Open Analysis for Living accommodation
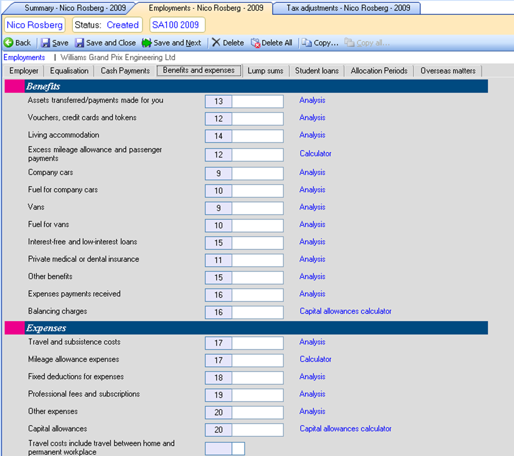 [x=312, y=135]
